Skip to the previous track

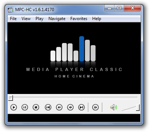click(x=48, y=107)
